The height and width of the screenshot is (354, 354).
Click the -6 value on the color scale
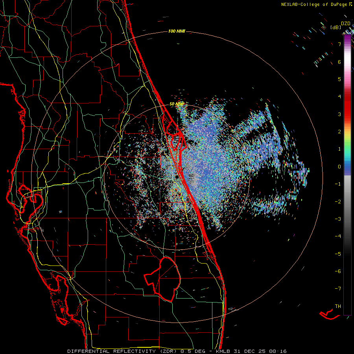pos(338,271)
